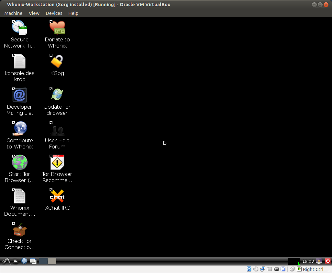
Task: Open the View menu
Action: [x=34, y=13]
